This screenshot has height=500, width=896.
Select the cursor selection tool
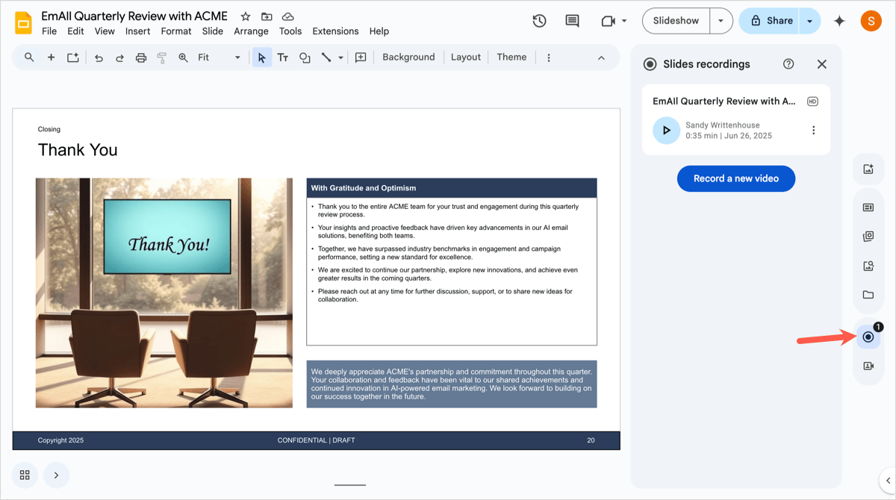pos(261,57)
